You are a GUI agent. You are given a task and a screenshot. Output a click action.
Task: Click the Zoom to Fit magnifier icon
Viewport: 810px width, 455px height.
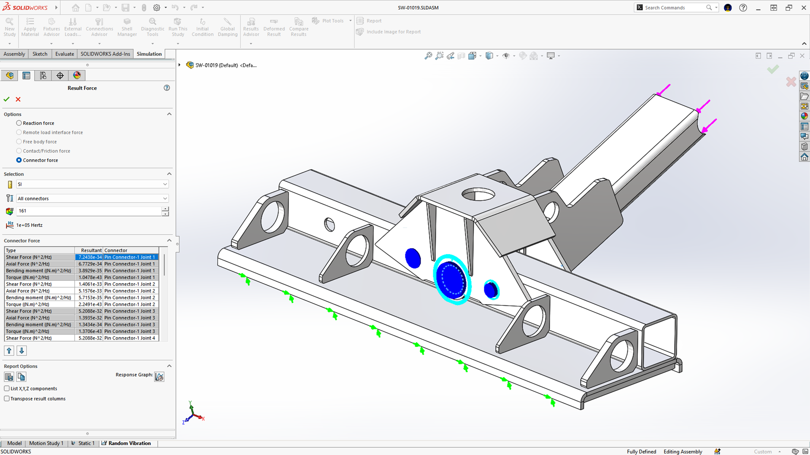pyautogui.click(x=428, y=56)
